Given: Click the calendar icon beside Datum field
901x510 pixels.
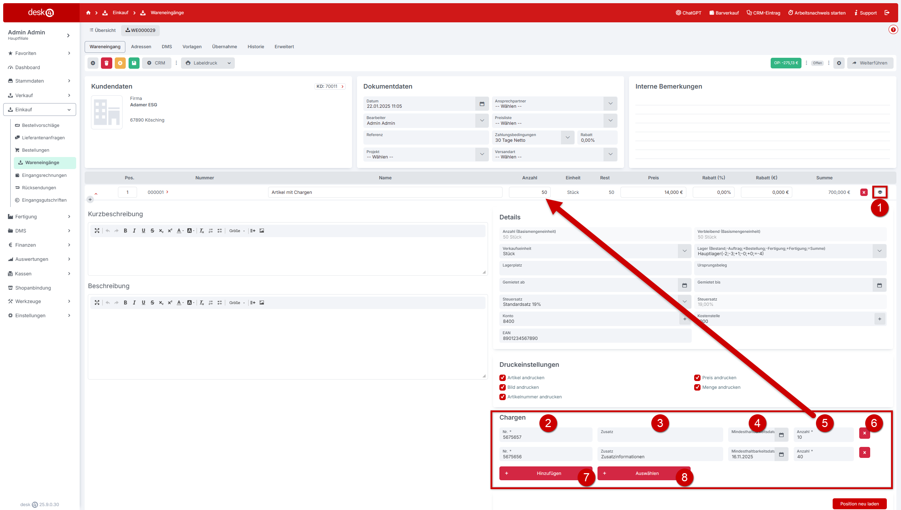Looking at the screenshot, I should coord(482,104).
